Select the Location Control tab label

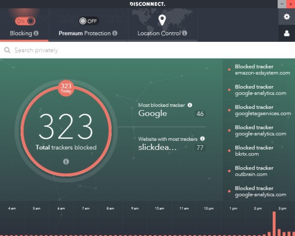tap(159, 33)
